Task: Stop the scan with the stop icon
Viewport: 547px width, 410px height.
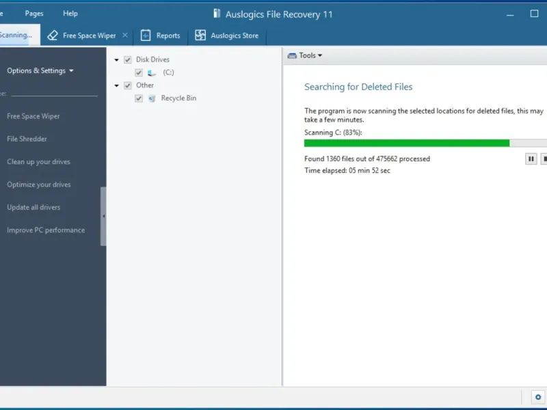Action: 544,159
